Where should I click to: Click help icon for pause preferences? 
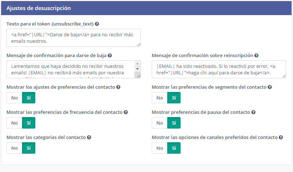(x=253, y=112)
